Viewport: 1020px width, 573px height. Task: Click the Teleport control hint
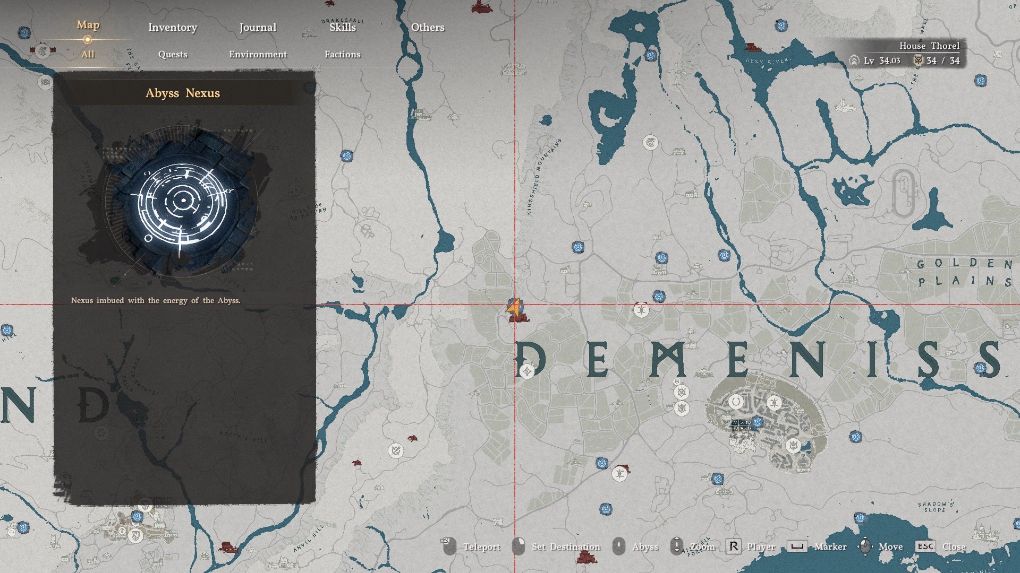pos(471,546)
